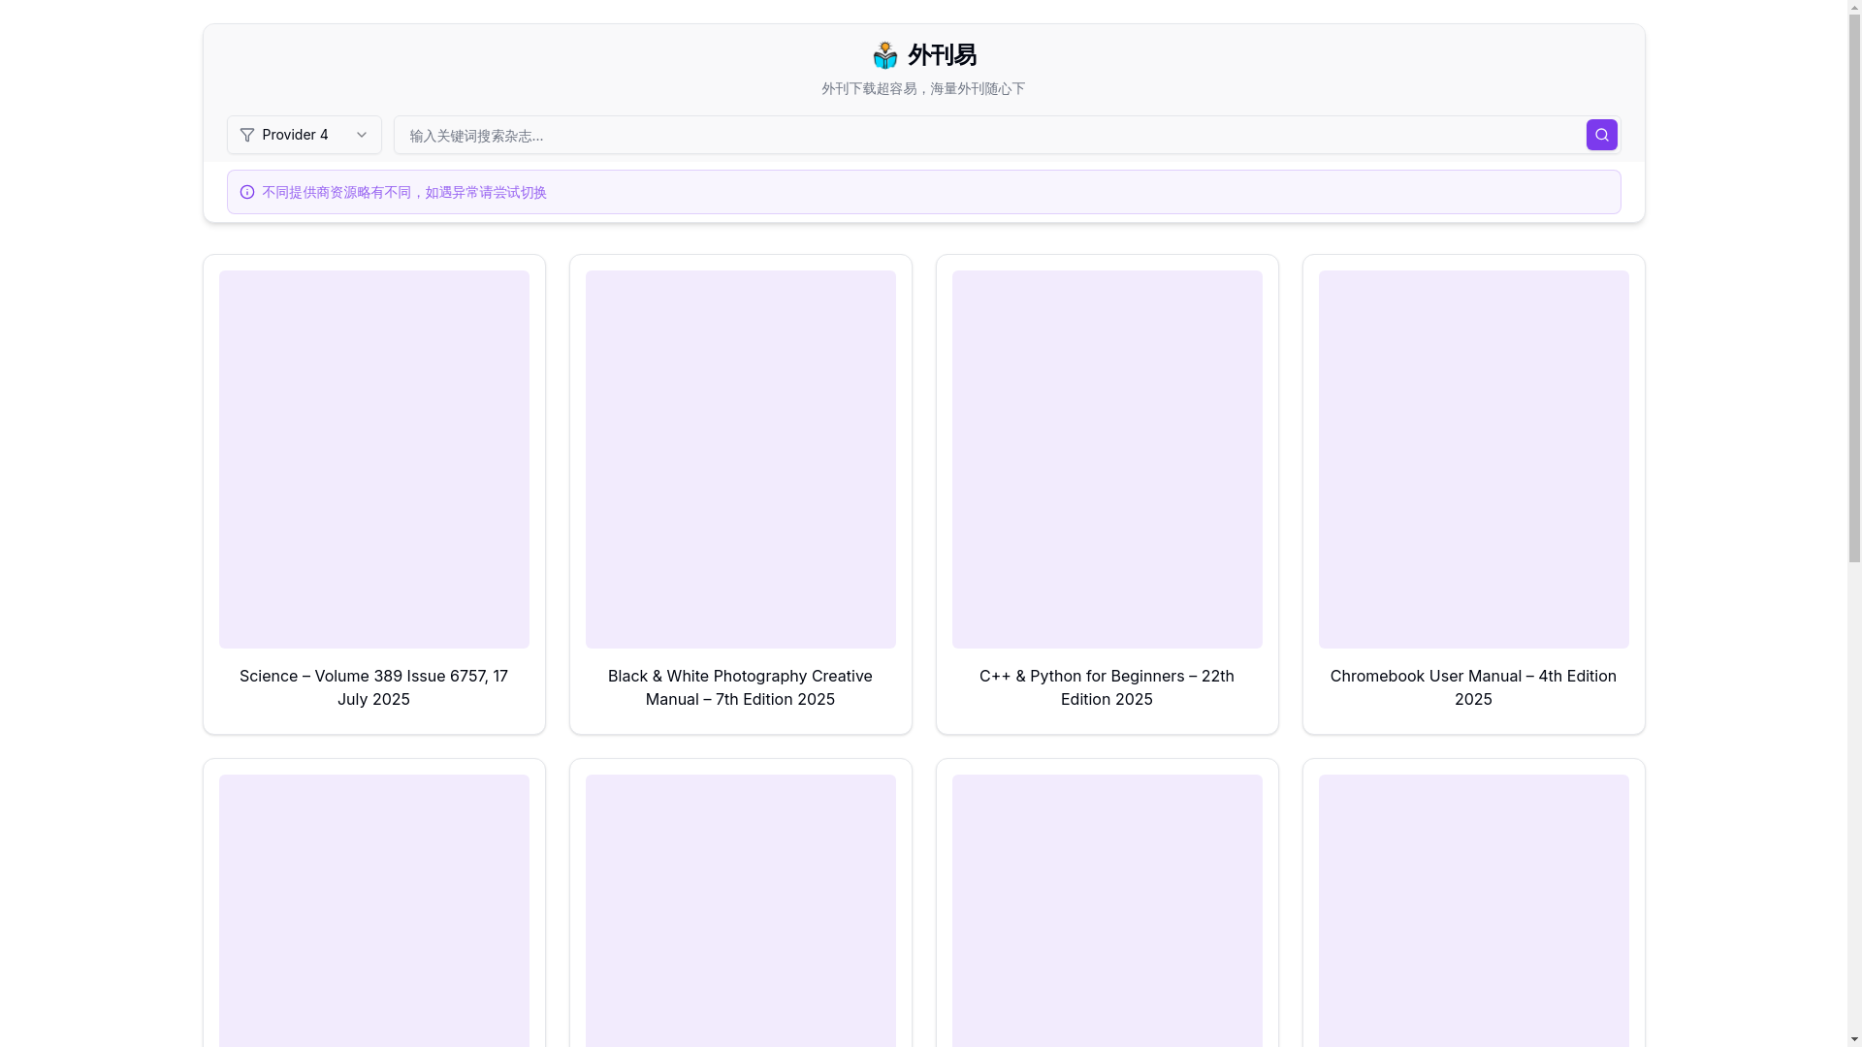1862x1047 pixels.
Task: Open Black & White Photography Creative Manual title
Action: (740, 687)
